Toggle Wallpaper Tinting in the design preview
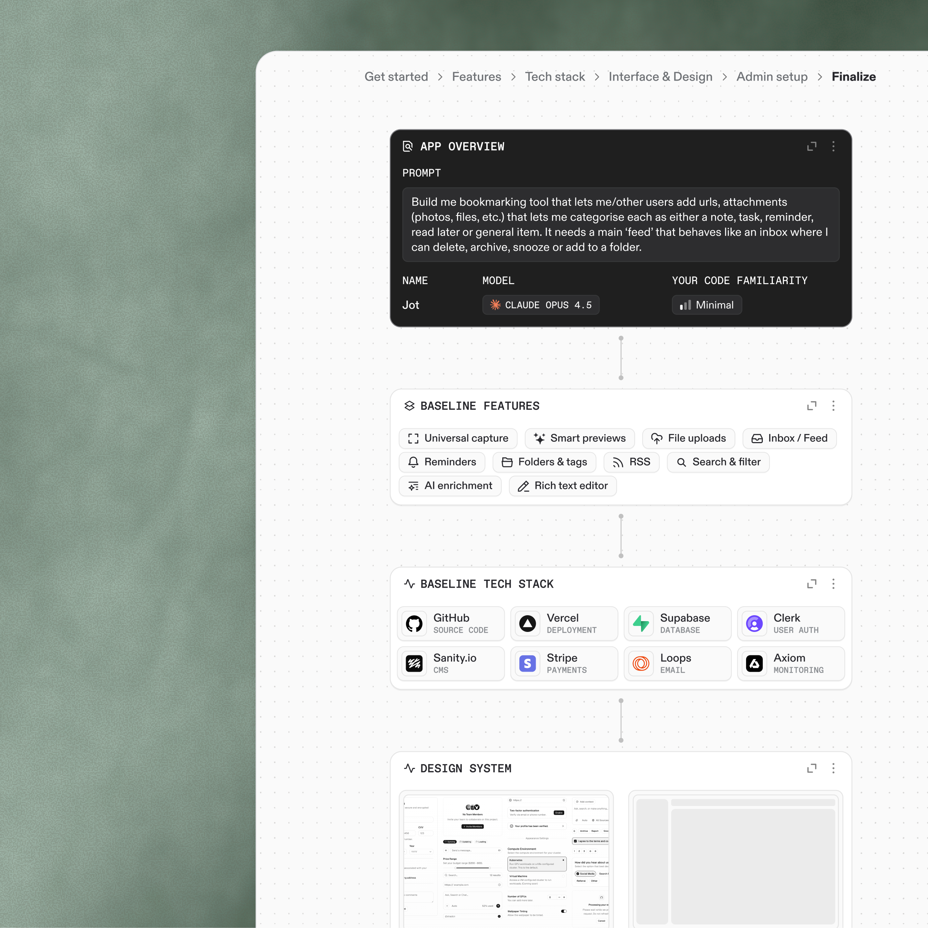 (564, 912)
